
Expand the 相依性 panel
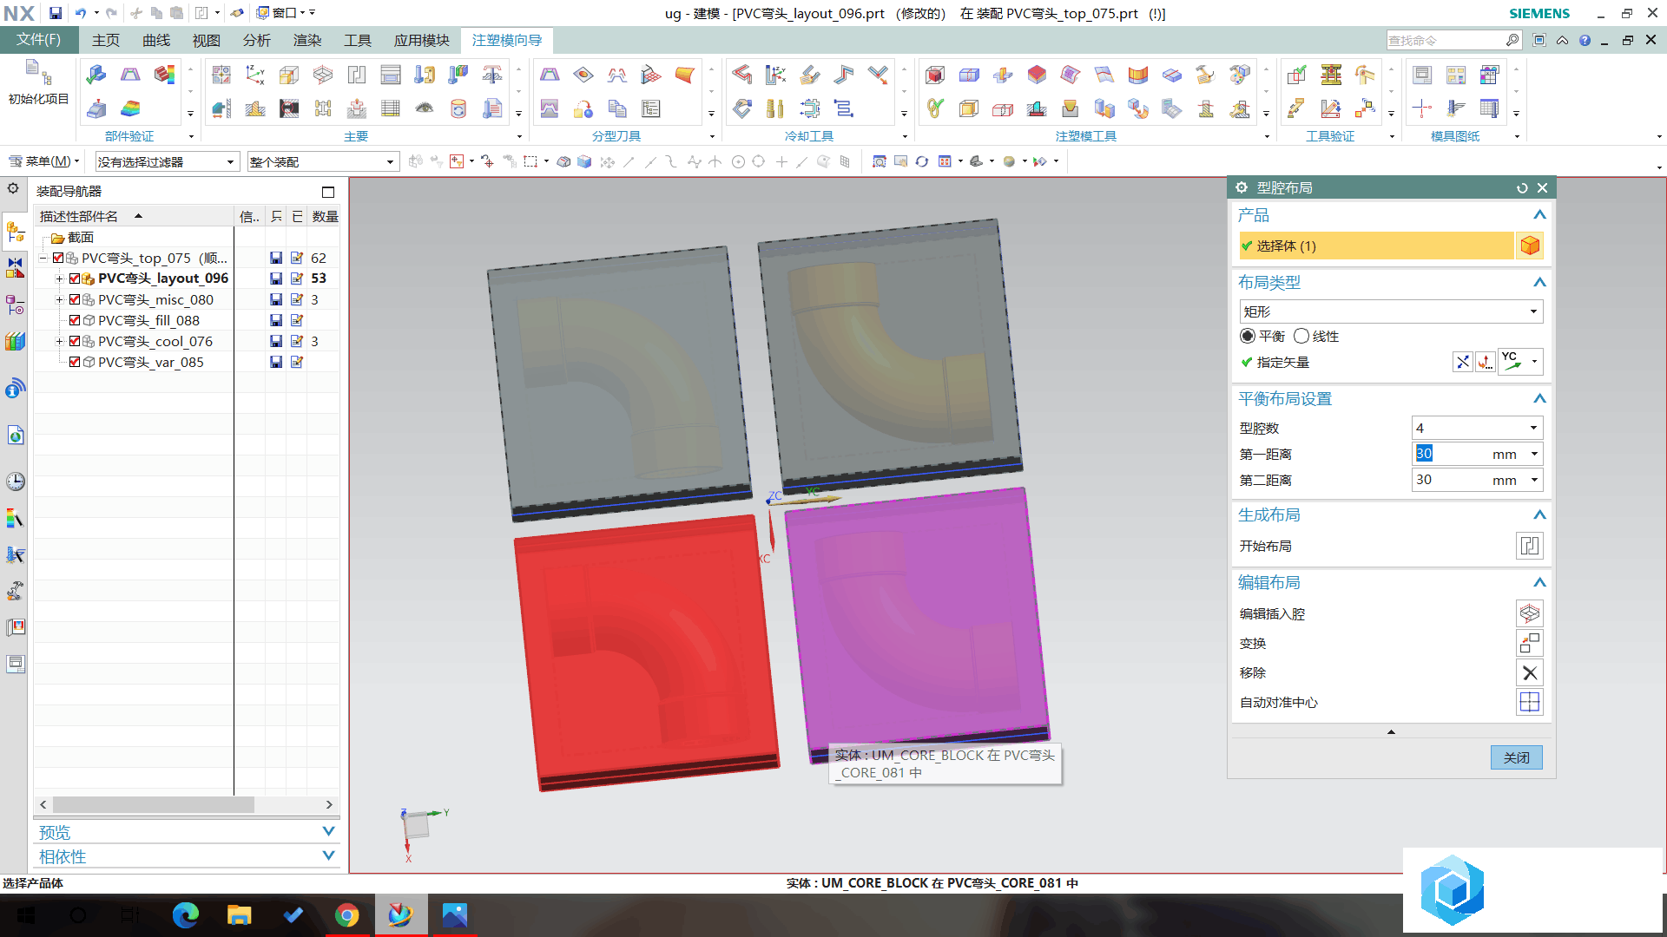pyautogui.click(x=328, y=855)
